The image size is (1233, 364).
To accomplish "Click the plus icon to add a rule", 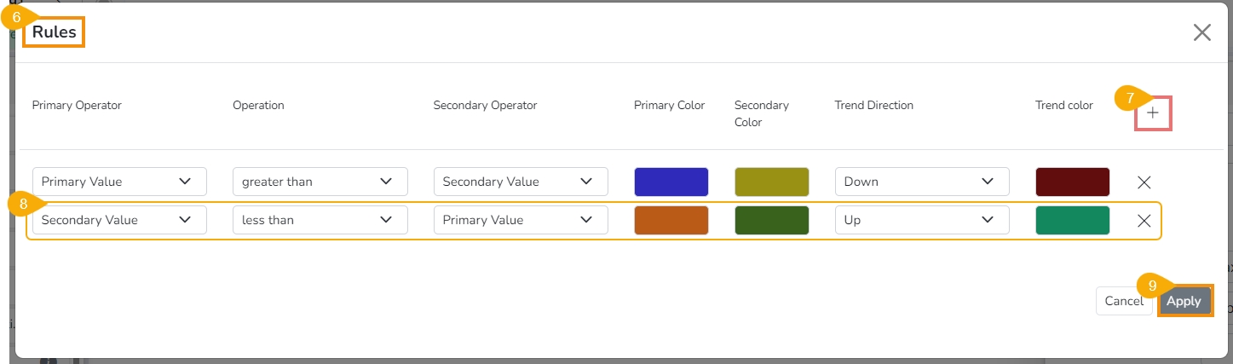I will tap(1153, 113).
